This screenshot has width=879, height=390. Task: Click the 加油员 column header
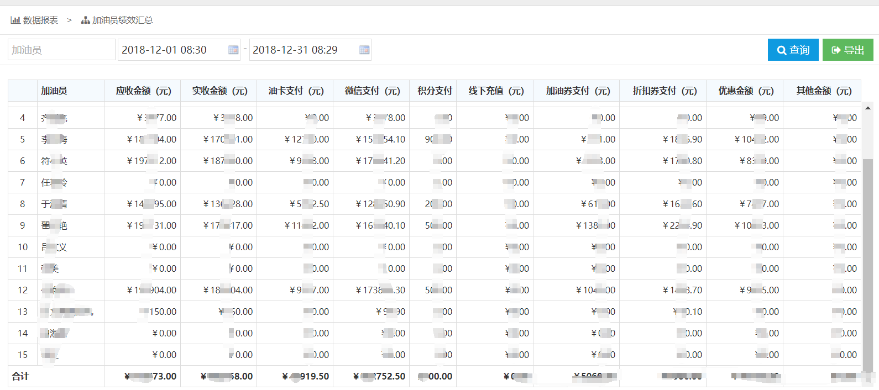[x=54, y=91]
